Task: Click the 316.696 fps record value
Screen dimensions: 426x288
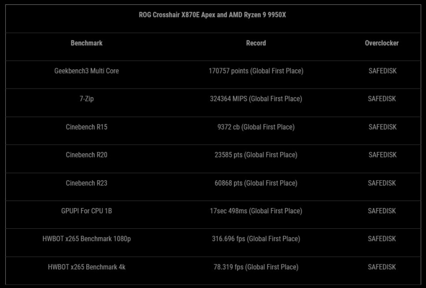Action: 256,239
